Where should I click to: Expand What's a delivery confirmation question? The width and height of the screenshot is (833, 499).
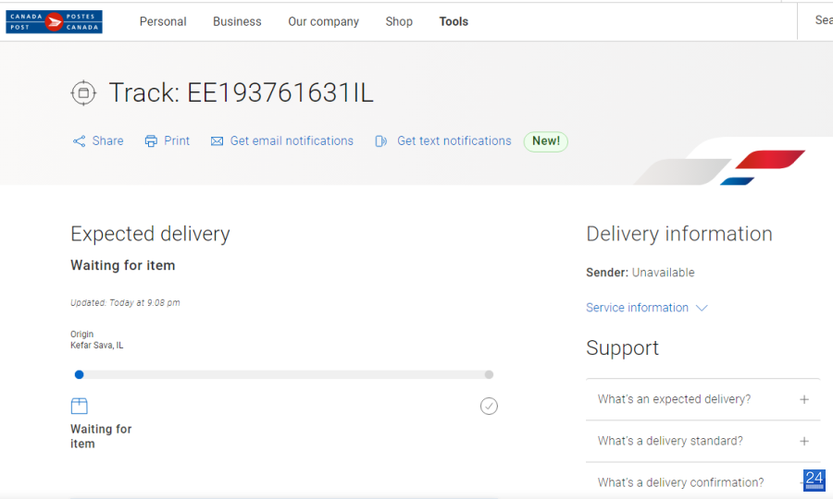702,482
